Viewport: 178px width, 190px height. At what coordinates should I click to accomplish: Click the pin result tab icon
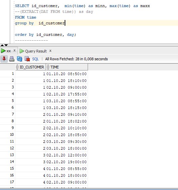pyautogui.click(x=4, y=59)
